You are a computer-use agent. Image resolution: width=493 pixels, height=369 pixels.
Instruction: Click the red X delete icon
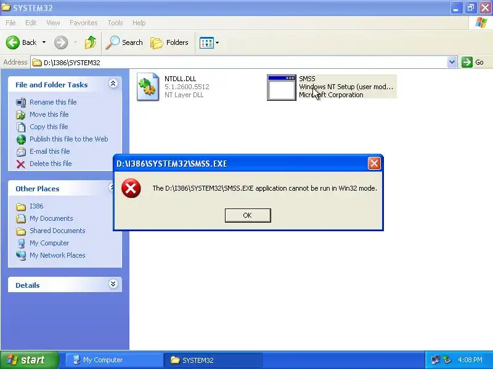pyautogui.click(x=21, y=164)
